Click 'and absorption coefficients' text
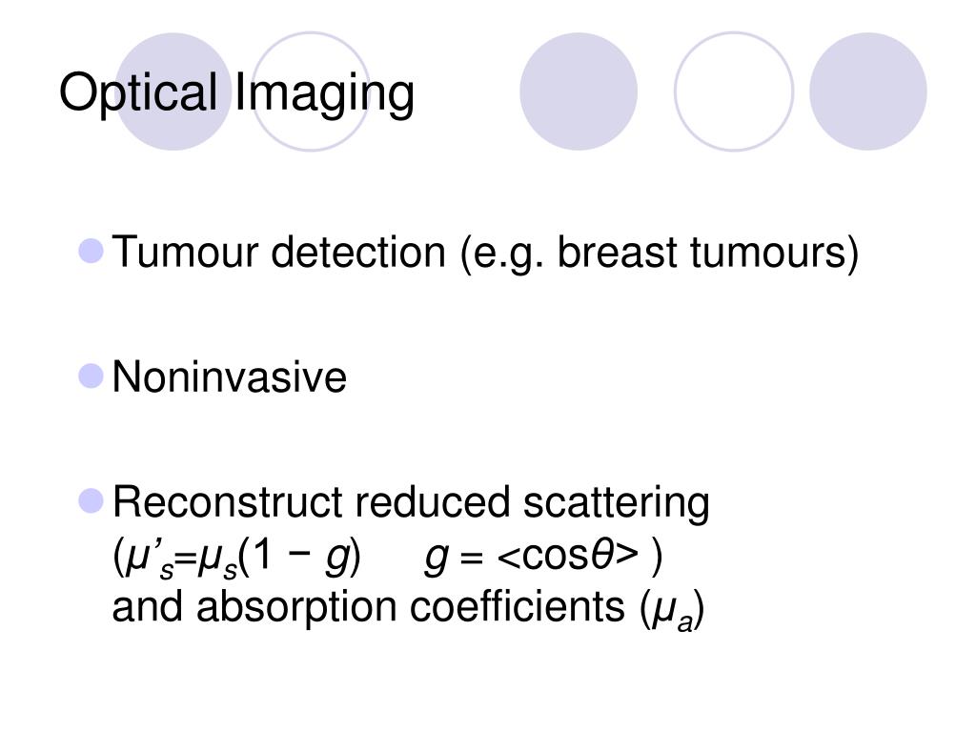The image size is (976, 732). [x=369, y=607]
